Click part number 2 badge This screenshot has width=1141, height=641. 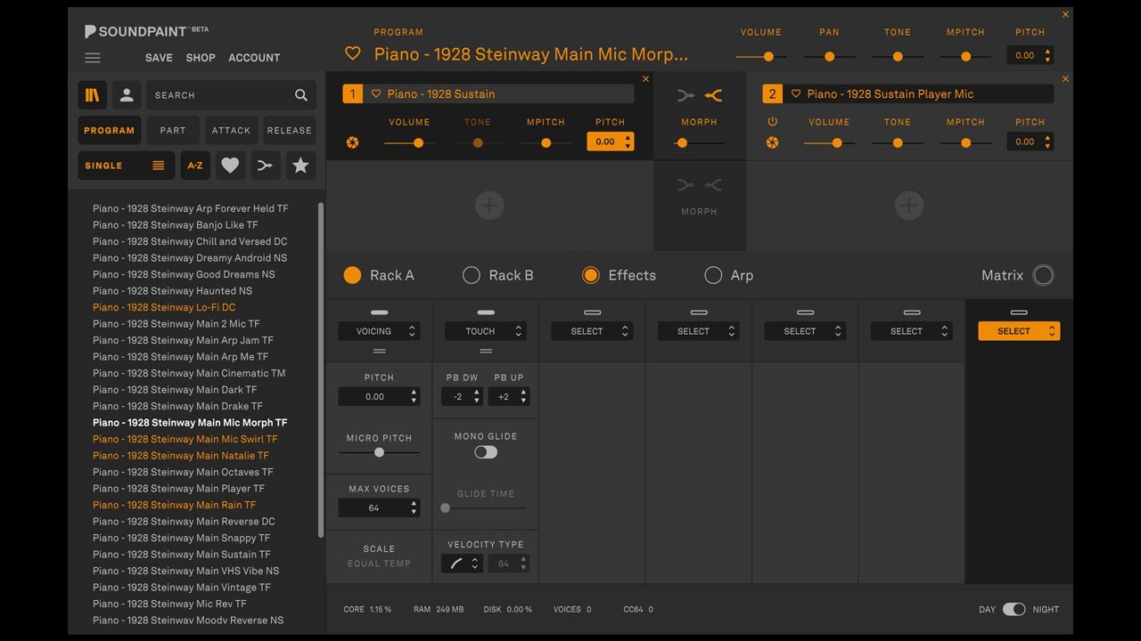tap(772, 93)
